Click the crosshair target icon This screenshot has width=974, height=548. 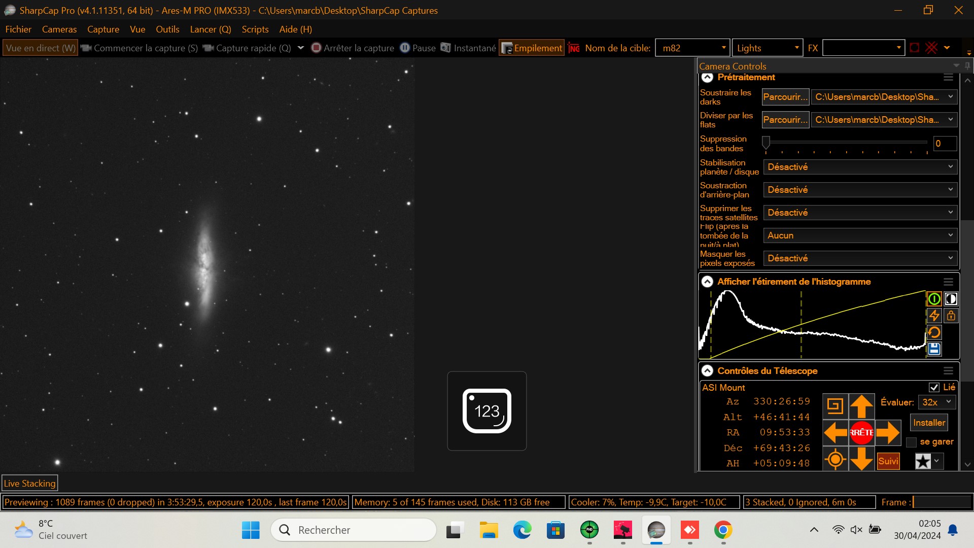[835, 460]
